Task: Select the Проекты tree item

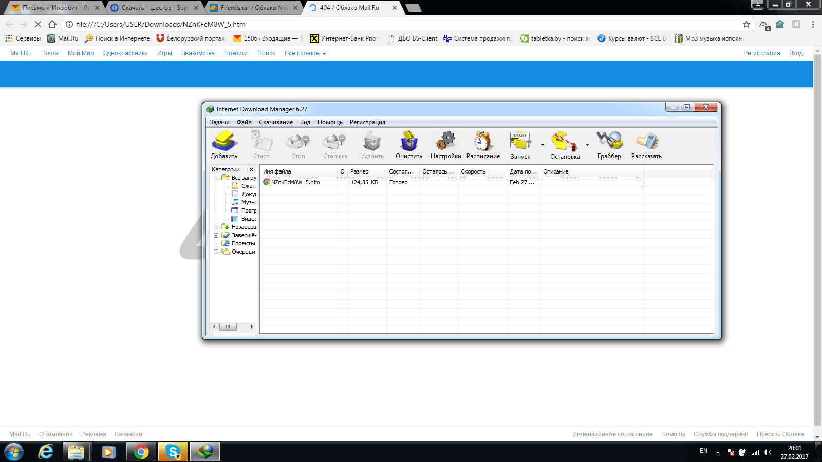Action: point(238,243)
